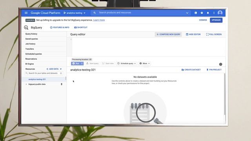Focus the Search products and resources field
251x141 pixels.
click(141, 13)
